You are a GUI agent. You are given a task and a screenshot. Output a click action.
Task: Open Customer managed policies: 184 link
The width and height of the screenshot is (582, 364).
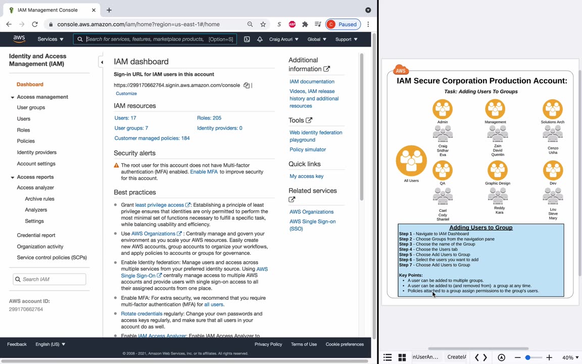(x=152, y=138)
